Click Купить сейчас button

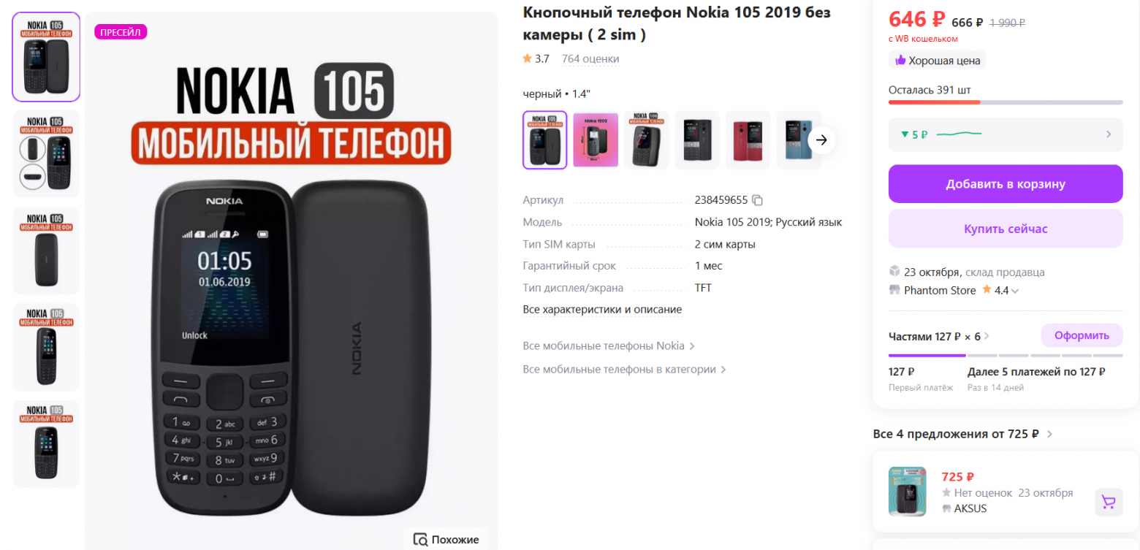pos(1006,229)
